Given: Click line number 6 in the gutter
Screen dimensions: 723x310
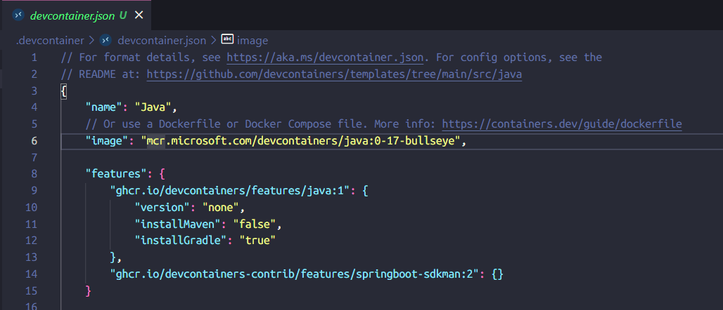Looking at the screenshot, I should tap(34, 141).
